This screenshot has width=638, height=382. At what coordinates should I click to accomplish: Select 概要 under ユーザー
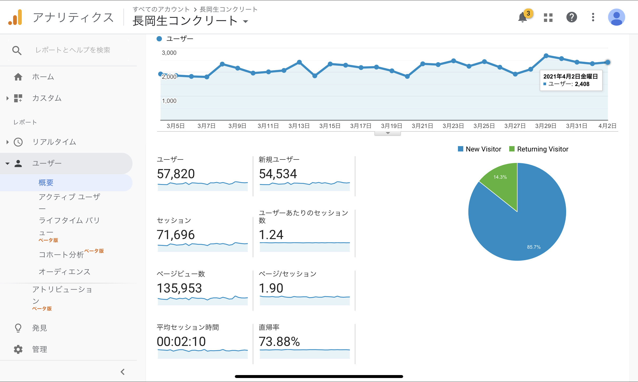(x=46, y=183)
